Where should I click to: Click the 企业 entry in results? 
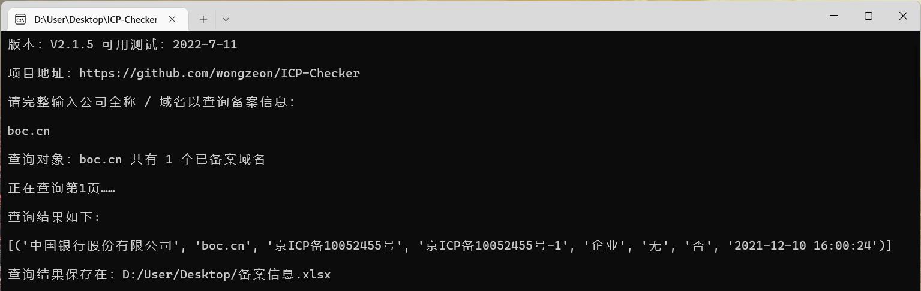pyautogui.click(x=604, y=245)
